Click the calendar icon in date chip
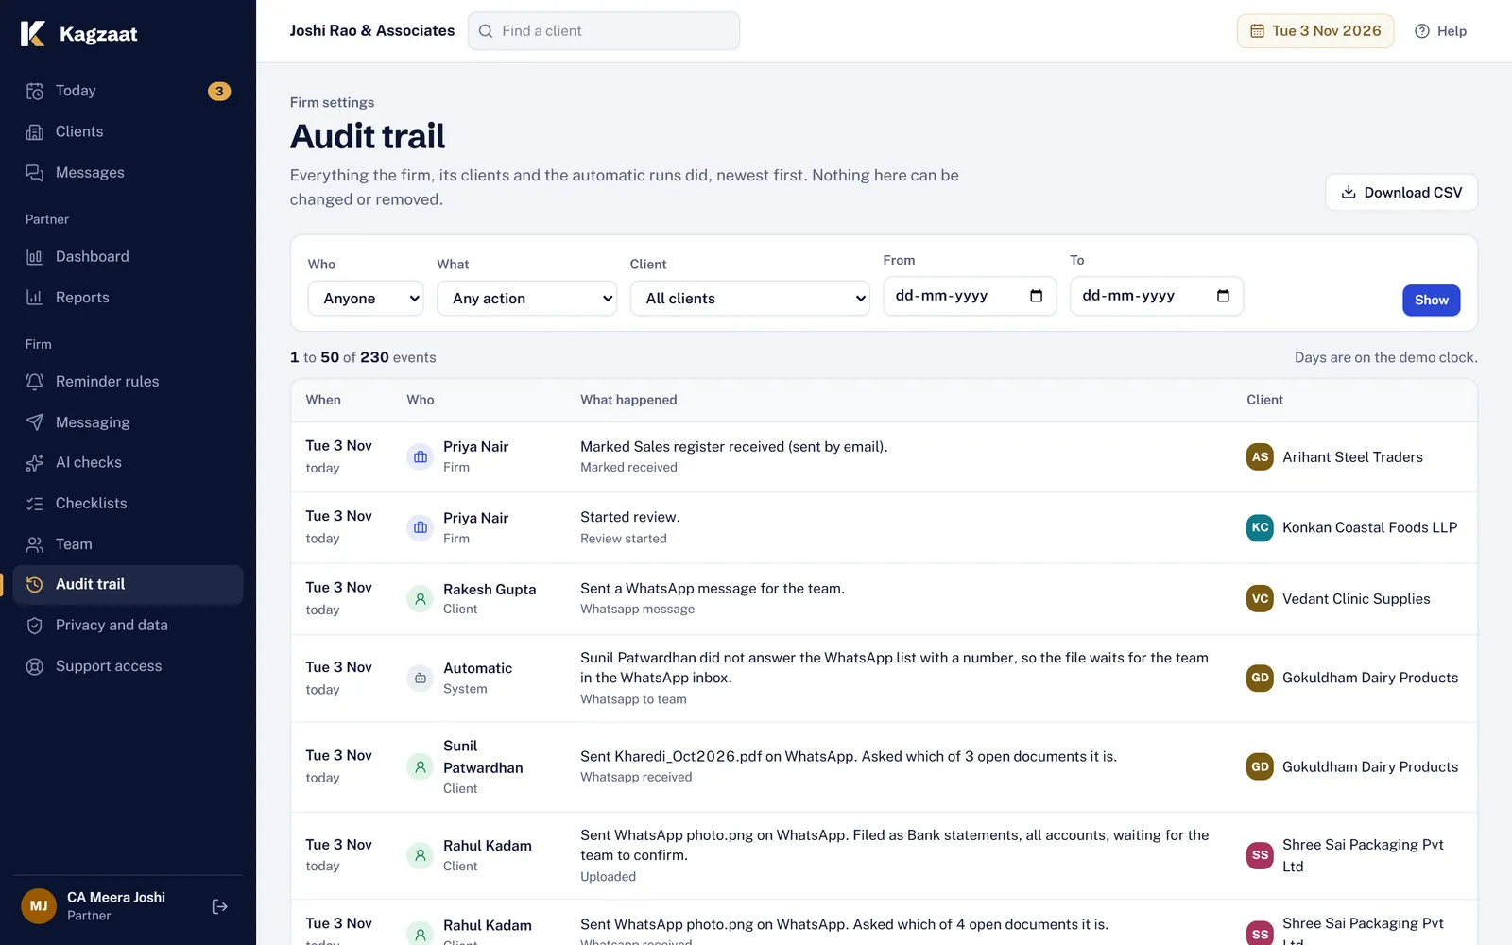This screenshot has width=1512, height=945. 1257,31
